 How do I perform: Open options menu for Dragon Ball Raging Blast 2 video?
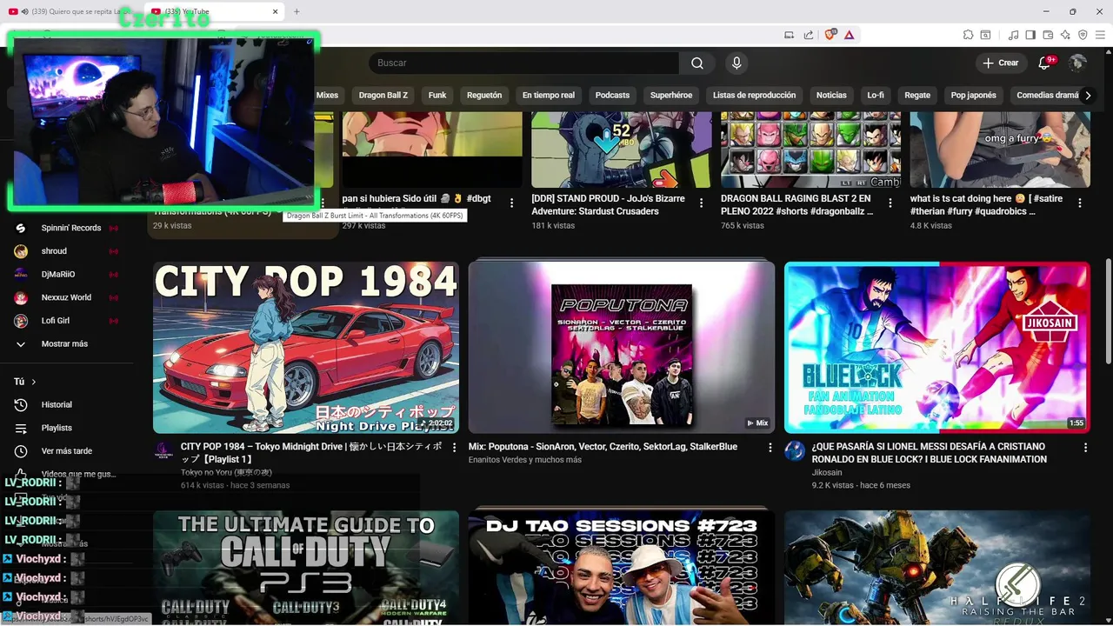[x=890, y=203]
